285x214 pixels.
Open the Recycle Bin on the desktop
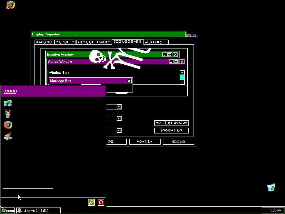point(271,188)
